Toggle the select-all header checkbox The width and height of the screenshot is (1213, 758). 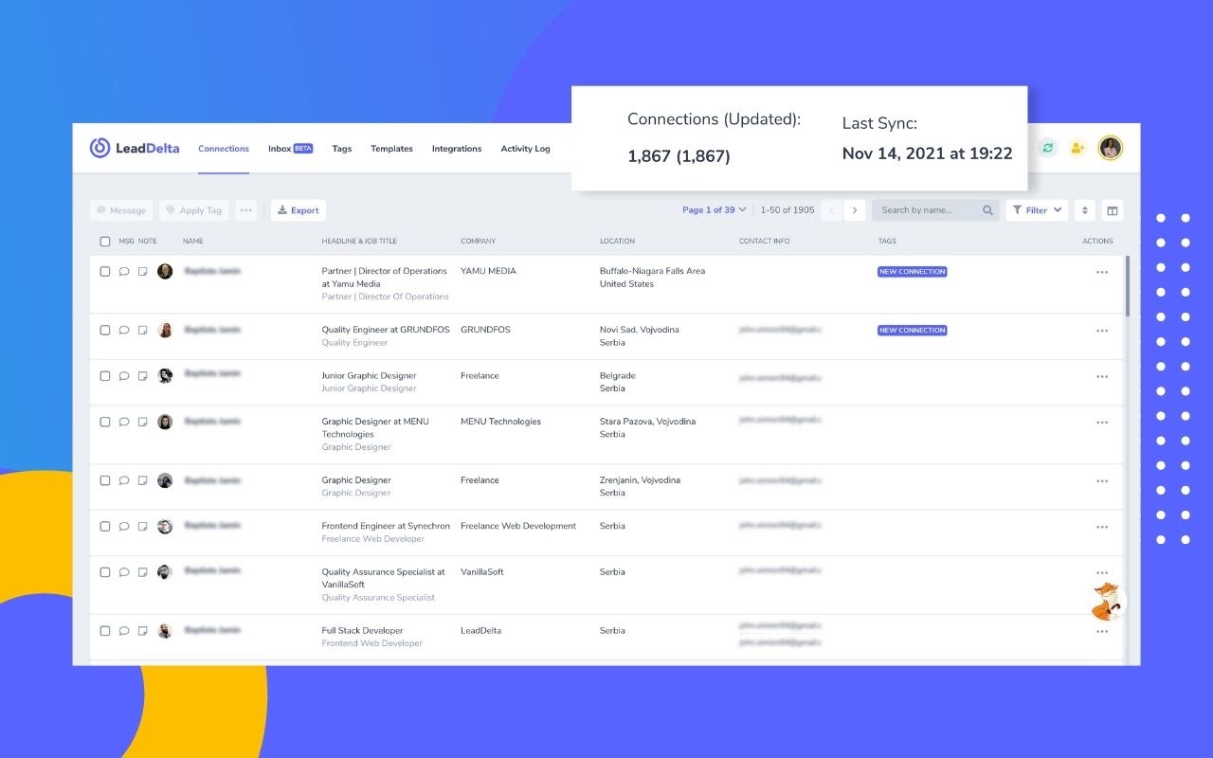105,242
